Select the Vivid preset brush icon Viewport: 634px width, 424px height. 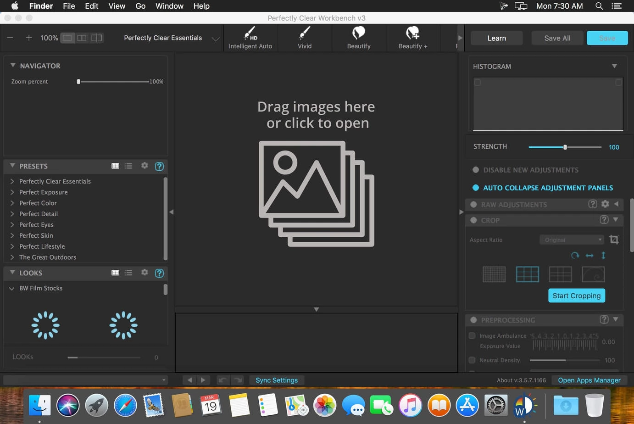point(304,33)
